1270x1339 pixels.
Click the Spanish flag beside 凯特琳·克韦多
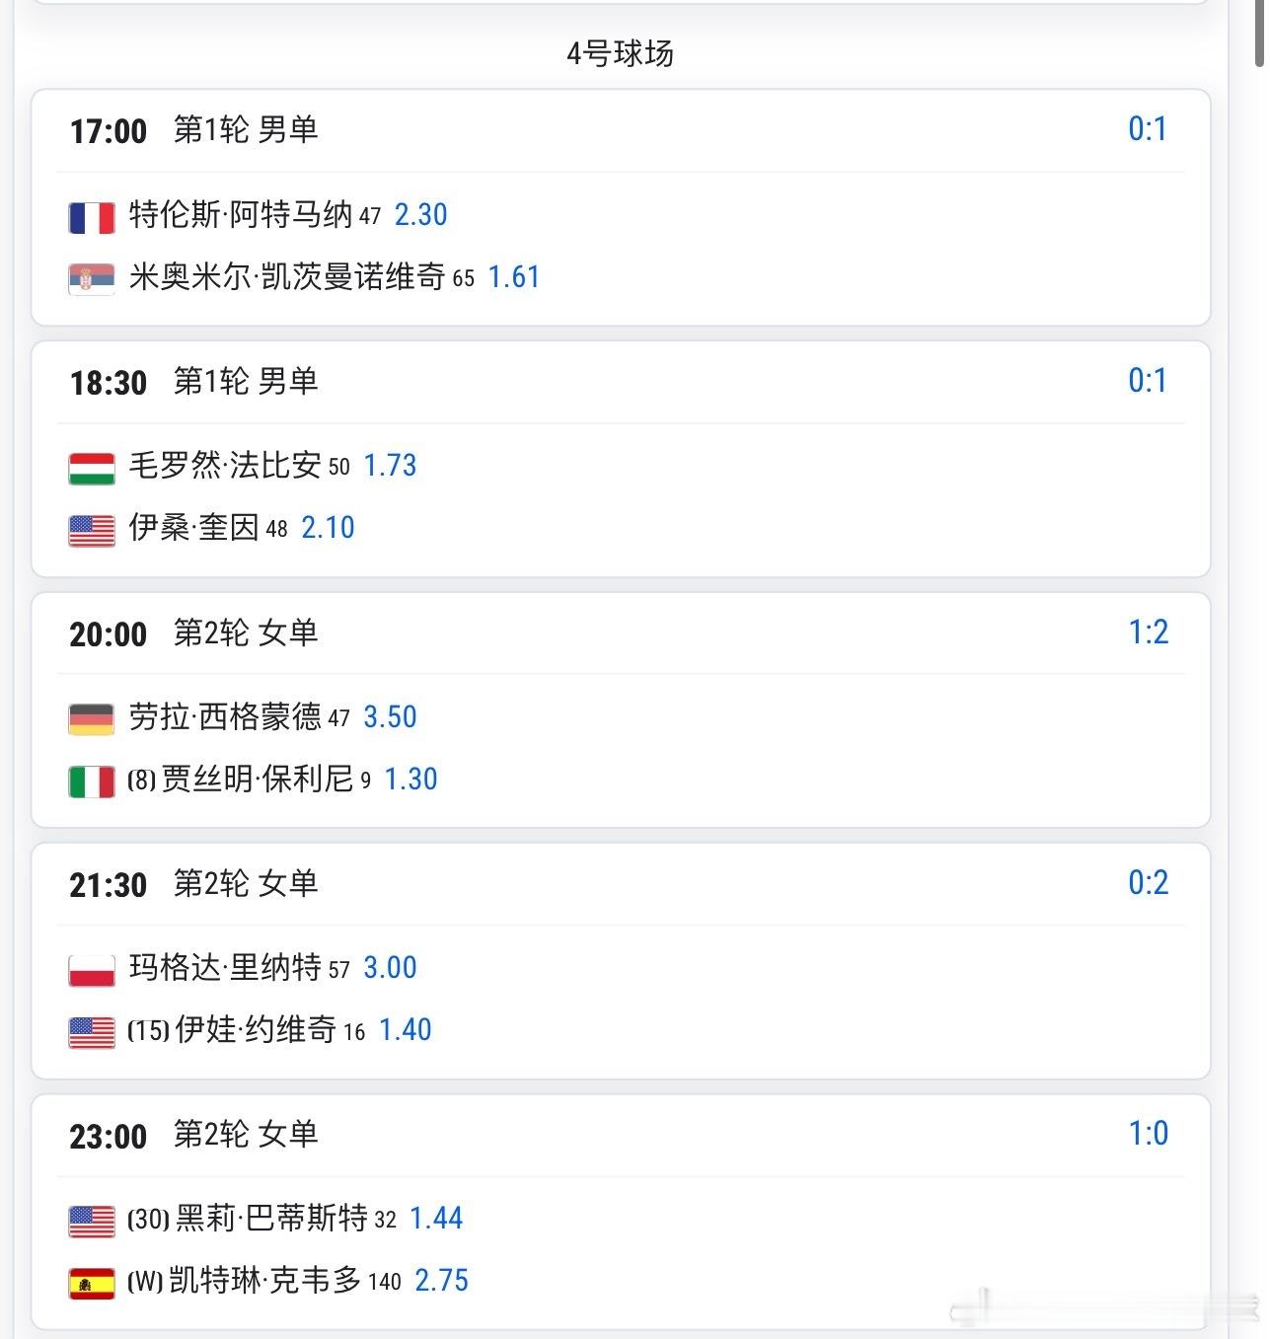coord(92,1283)
